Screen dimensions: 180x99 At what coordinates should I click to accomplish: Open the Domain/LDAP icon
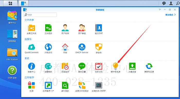coord(98,28)
